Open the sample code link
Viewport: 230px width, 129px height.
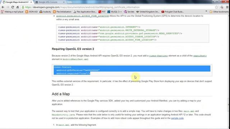tap(177, 118)
